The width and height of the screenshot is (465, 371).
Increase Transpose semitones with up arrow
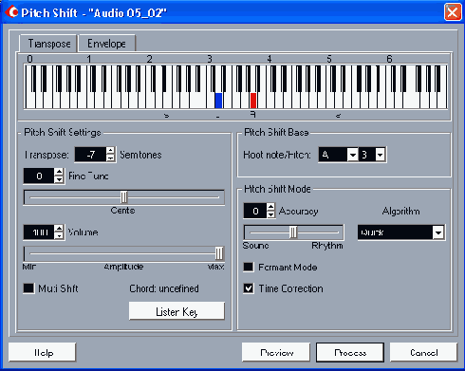coord(110,151)
